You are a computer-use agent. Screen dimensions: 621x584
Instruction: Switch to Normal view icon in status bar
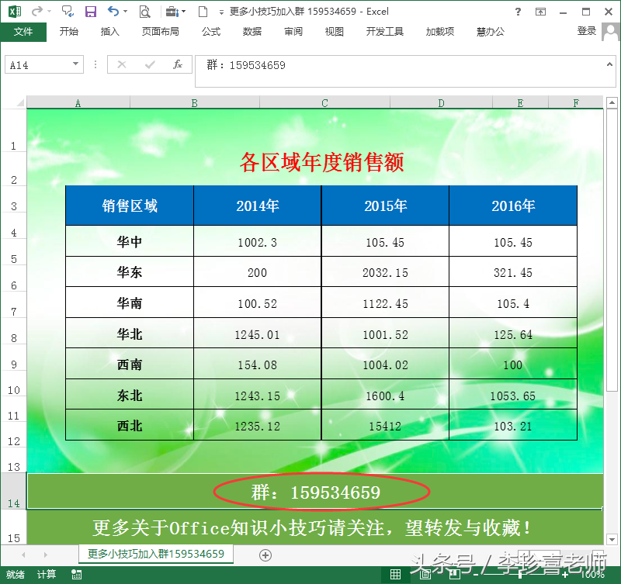[395, 574]
